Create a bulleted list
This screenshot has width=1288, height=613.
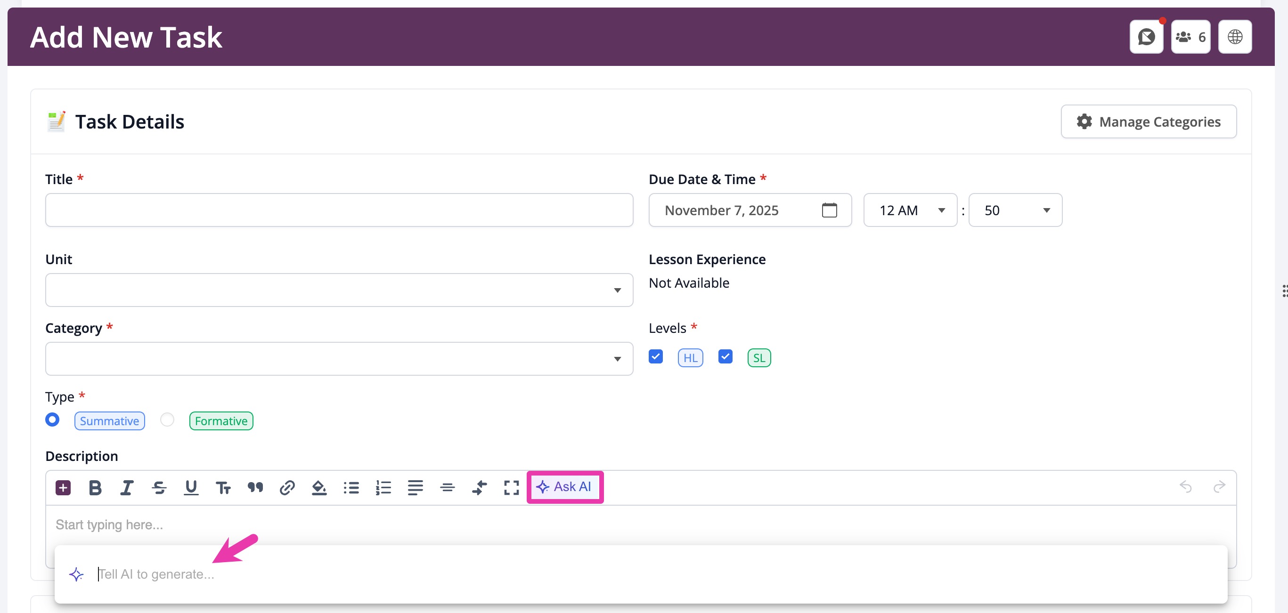(x=351, y=487)
